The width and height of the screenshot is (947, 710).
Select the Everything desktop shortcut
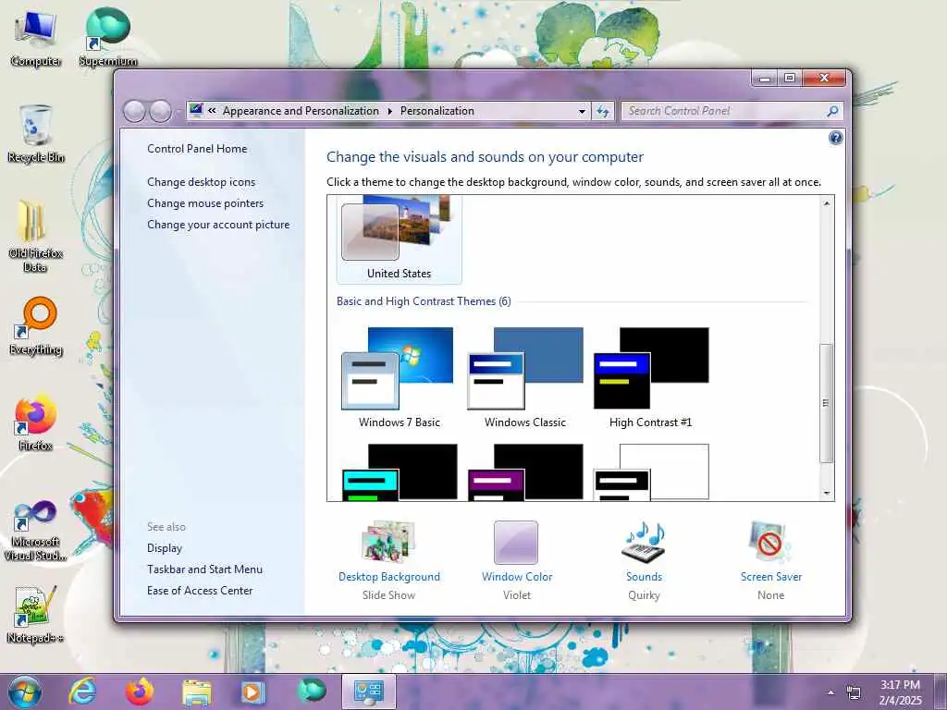coord(36,326)
